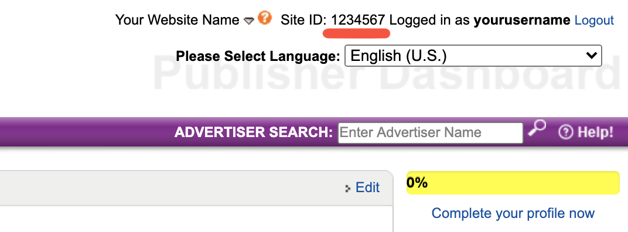Click the orange question mark help icon

pos(265,18)
